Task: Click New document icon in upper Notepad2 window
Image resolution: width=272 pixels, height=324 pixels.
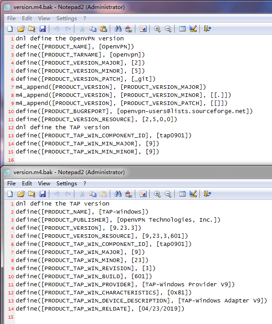Action: (10, 29)
